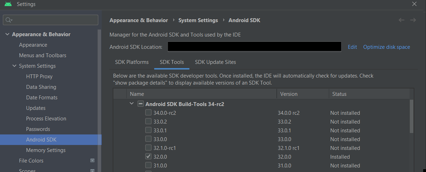This screenshot has height=172, width=426.
Task: Select the SDK Tools tab
Action: point(172,62)
